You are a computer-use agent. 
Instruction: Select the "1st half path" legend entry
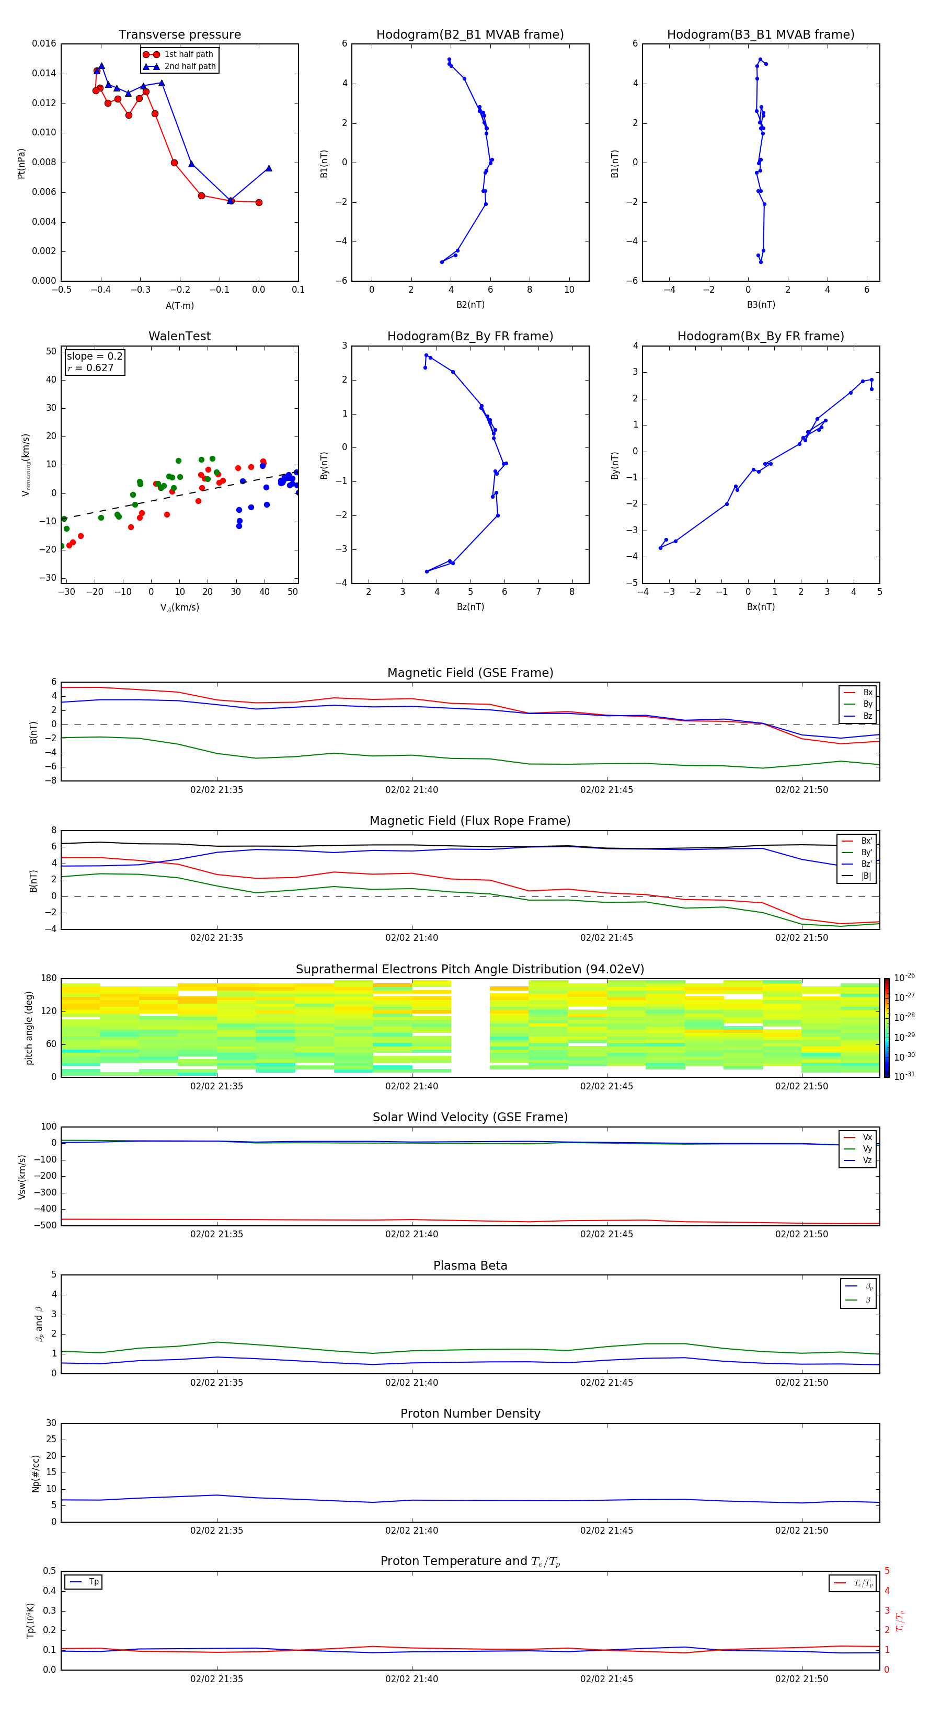[179, 54]
